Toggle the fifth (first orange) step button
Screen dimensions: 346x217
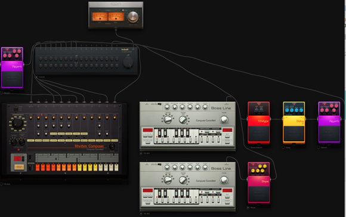tap(58, 168)
